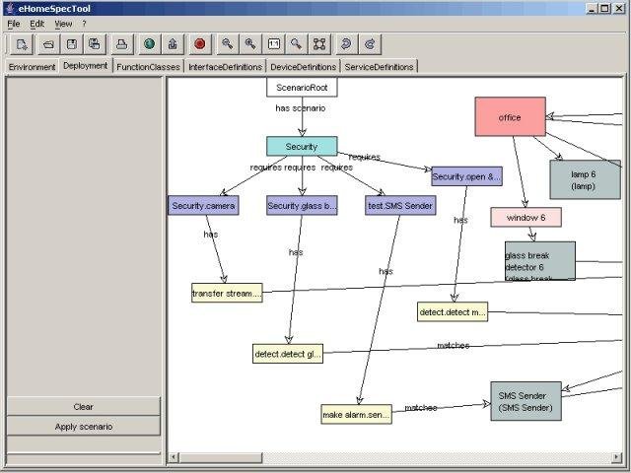This screenshot has width=631, height=473.
Task: Select the test.SMS Sender node
Action: coord(400,206)
